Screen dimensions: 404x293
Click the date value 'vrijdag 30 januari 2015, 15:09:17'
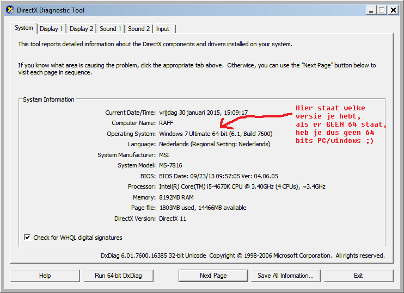pyautogui.click(x=203, y=113)
